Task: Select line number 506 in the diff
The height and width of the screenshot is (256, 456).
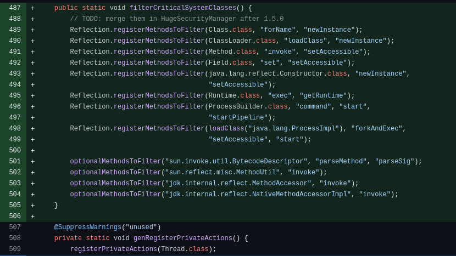Action: (15, 216)
